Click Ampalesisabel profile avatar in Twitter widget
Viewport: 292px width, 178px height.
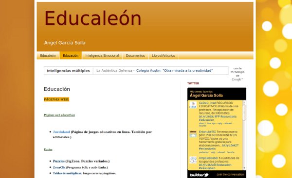click(x=193, y=160)
